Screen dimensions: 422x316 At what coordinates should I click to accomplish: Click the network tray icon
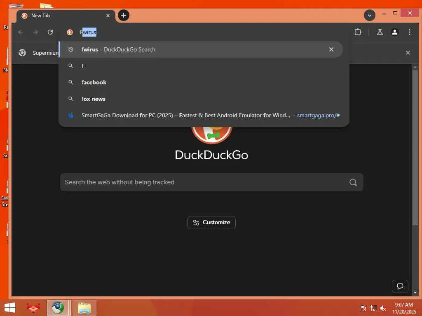point(373,308)
